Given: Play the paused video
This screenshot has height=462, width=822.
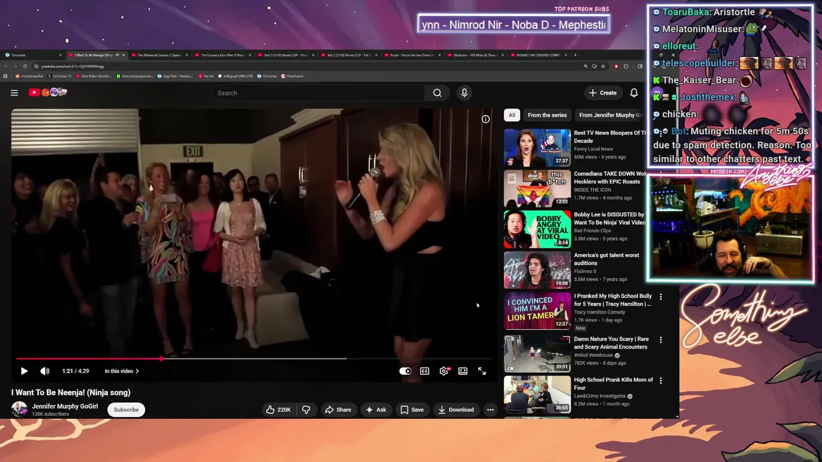Looking at the screenshot, I should pyautogui.click(x=24, y=371).
